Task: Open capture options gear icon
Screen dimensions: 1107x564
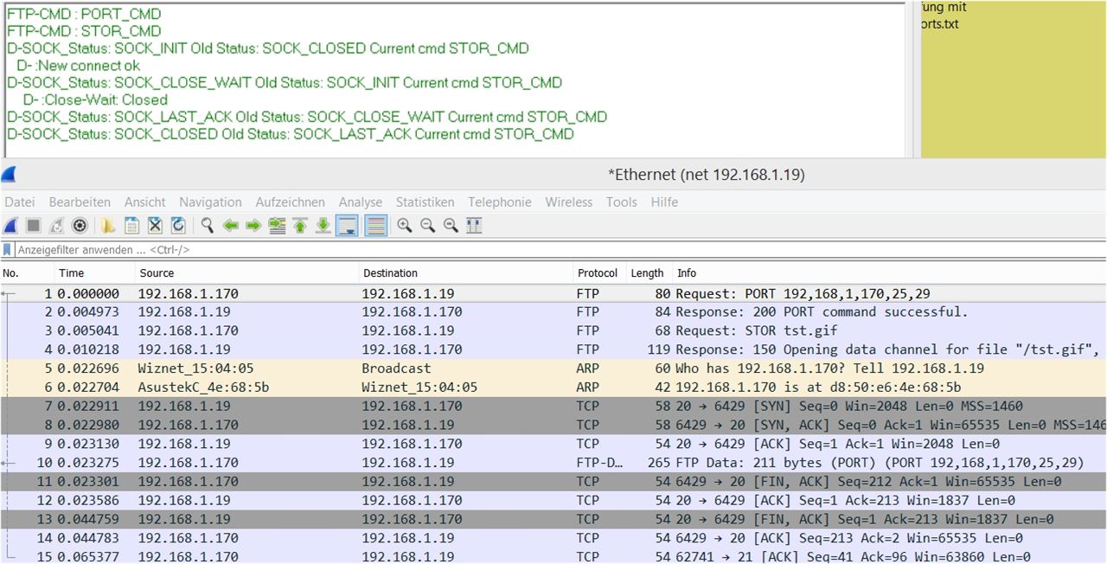Action: pyautogui.click(x=80, y=226)
